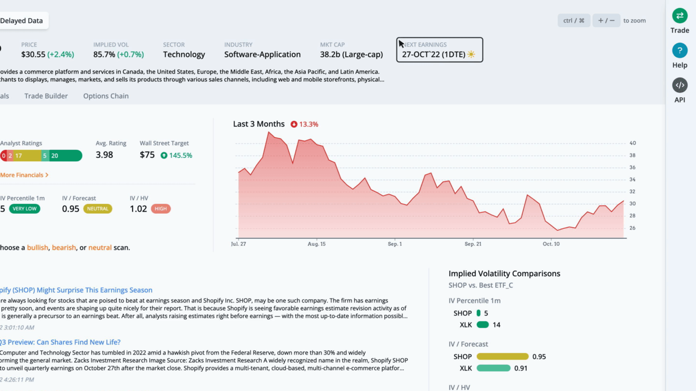Click the + / − zoom key hint

coord(606,21)
